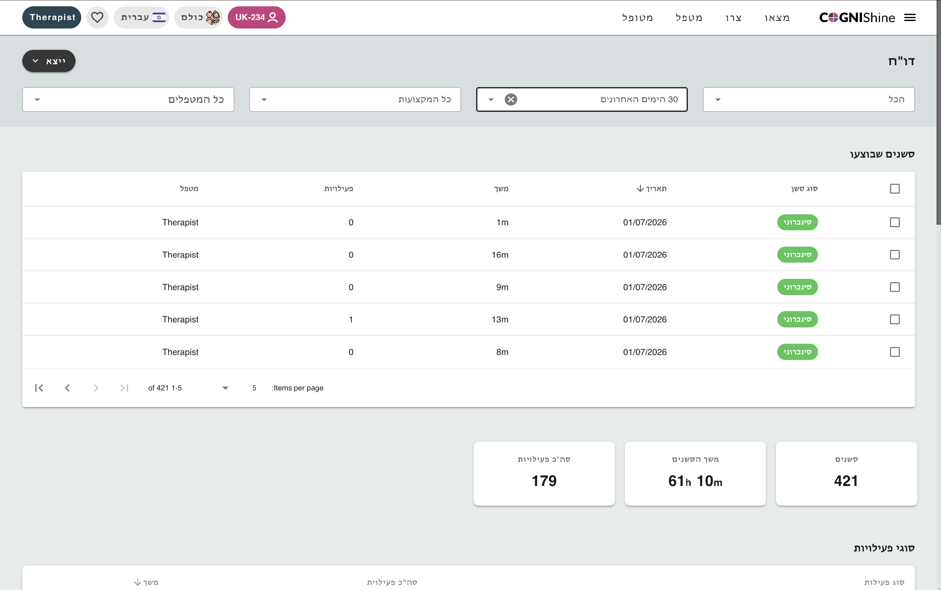The height and width of the screenshot is (590, 941).
Task: Open the מטופל nav menu item
Action: 637,18
